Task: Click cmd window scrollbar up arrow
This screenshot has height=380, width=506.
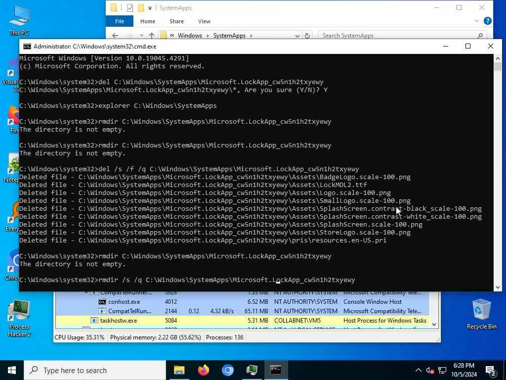Action: pyautogui.click(x=498, y=58)
